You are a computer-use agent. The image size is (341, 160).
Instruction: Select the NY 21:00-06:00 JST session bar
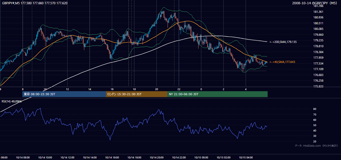coord(217,94)
